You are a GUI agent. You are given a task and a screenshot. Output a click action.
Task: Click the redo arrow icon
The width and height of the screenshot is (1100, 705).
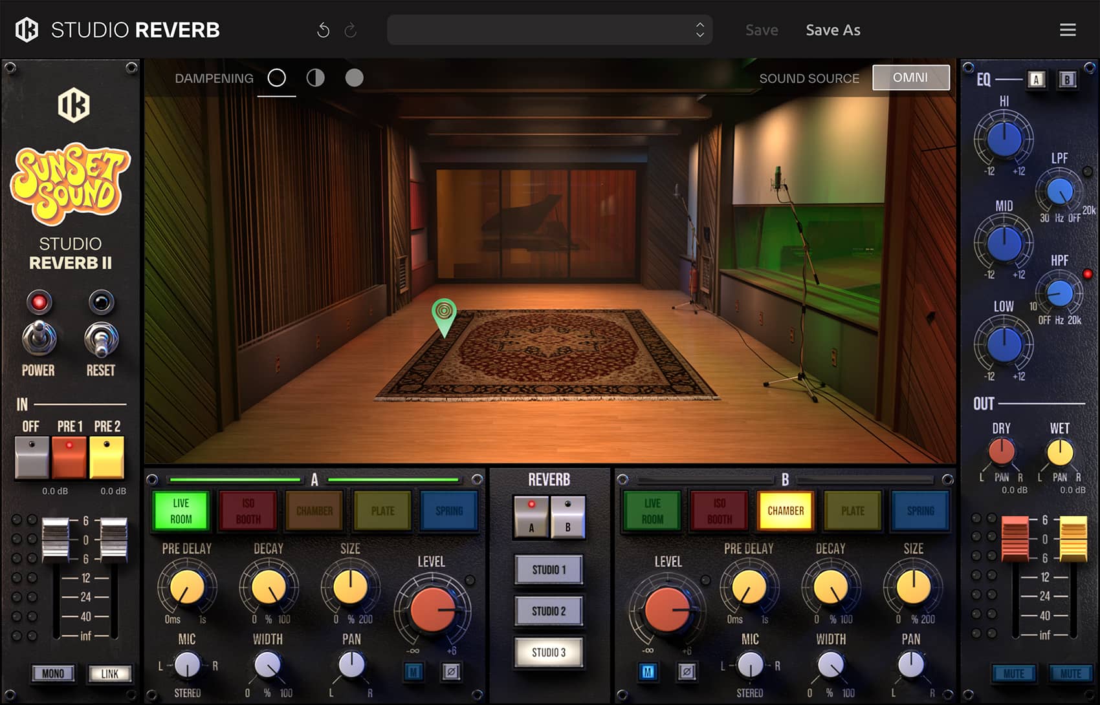point(351,30)
